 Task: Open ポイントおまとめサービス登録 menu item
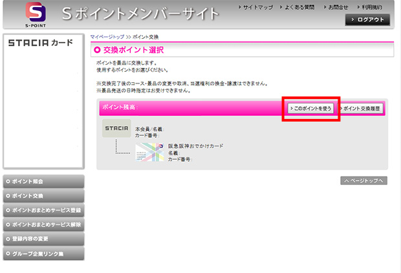43,210
